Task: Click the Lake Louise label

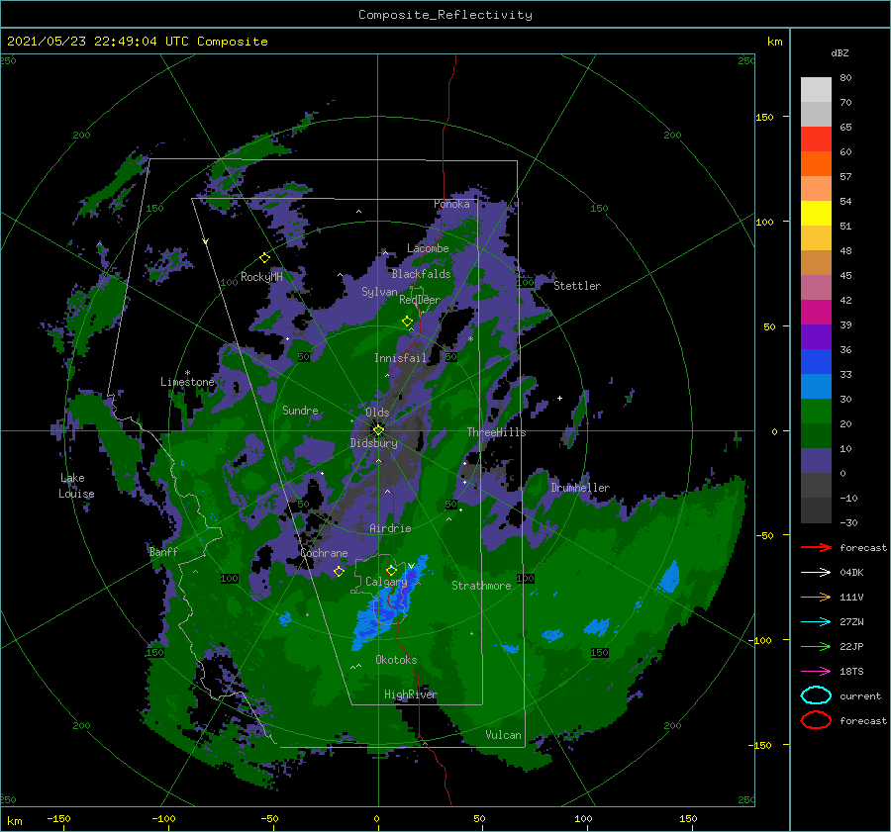Action: click(76, 486)
